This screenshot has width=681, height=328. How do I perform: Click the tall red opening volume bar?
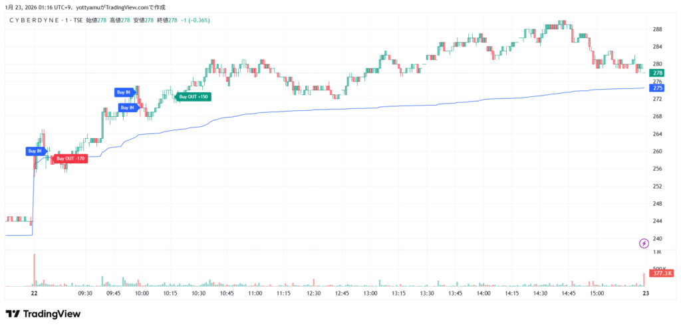point(33,270)
